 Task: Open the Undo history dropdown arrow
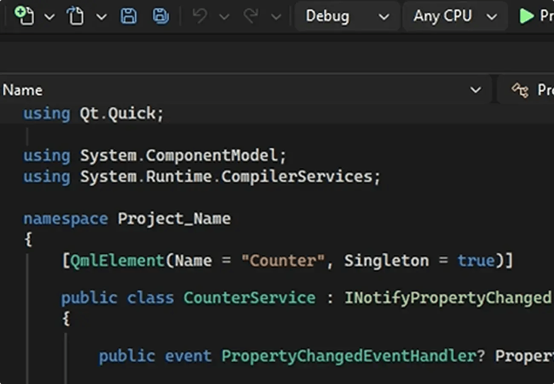225,17
